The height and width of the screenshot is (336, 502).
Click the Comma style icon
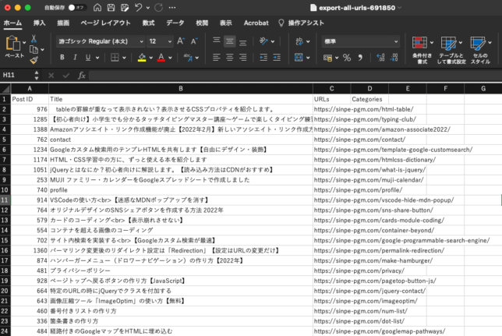click(360, 58)
